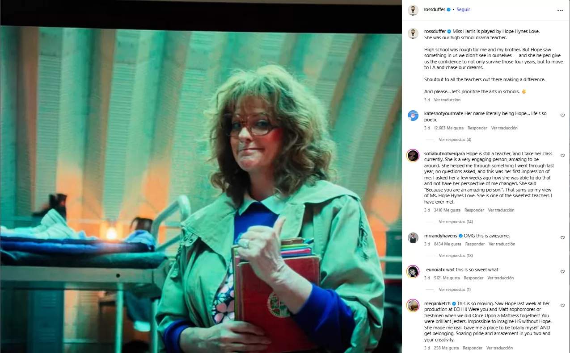This screenshot has height=353, width=570.
Task: Tap heart icon on _eunoiafx comment
Action: point(562,272)
